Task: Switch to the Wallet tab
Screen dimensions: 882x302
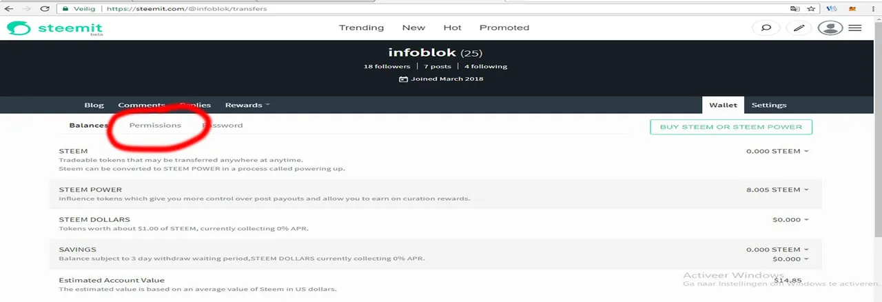Action: (x=724, y=105)
